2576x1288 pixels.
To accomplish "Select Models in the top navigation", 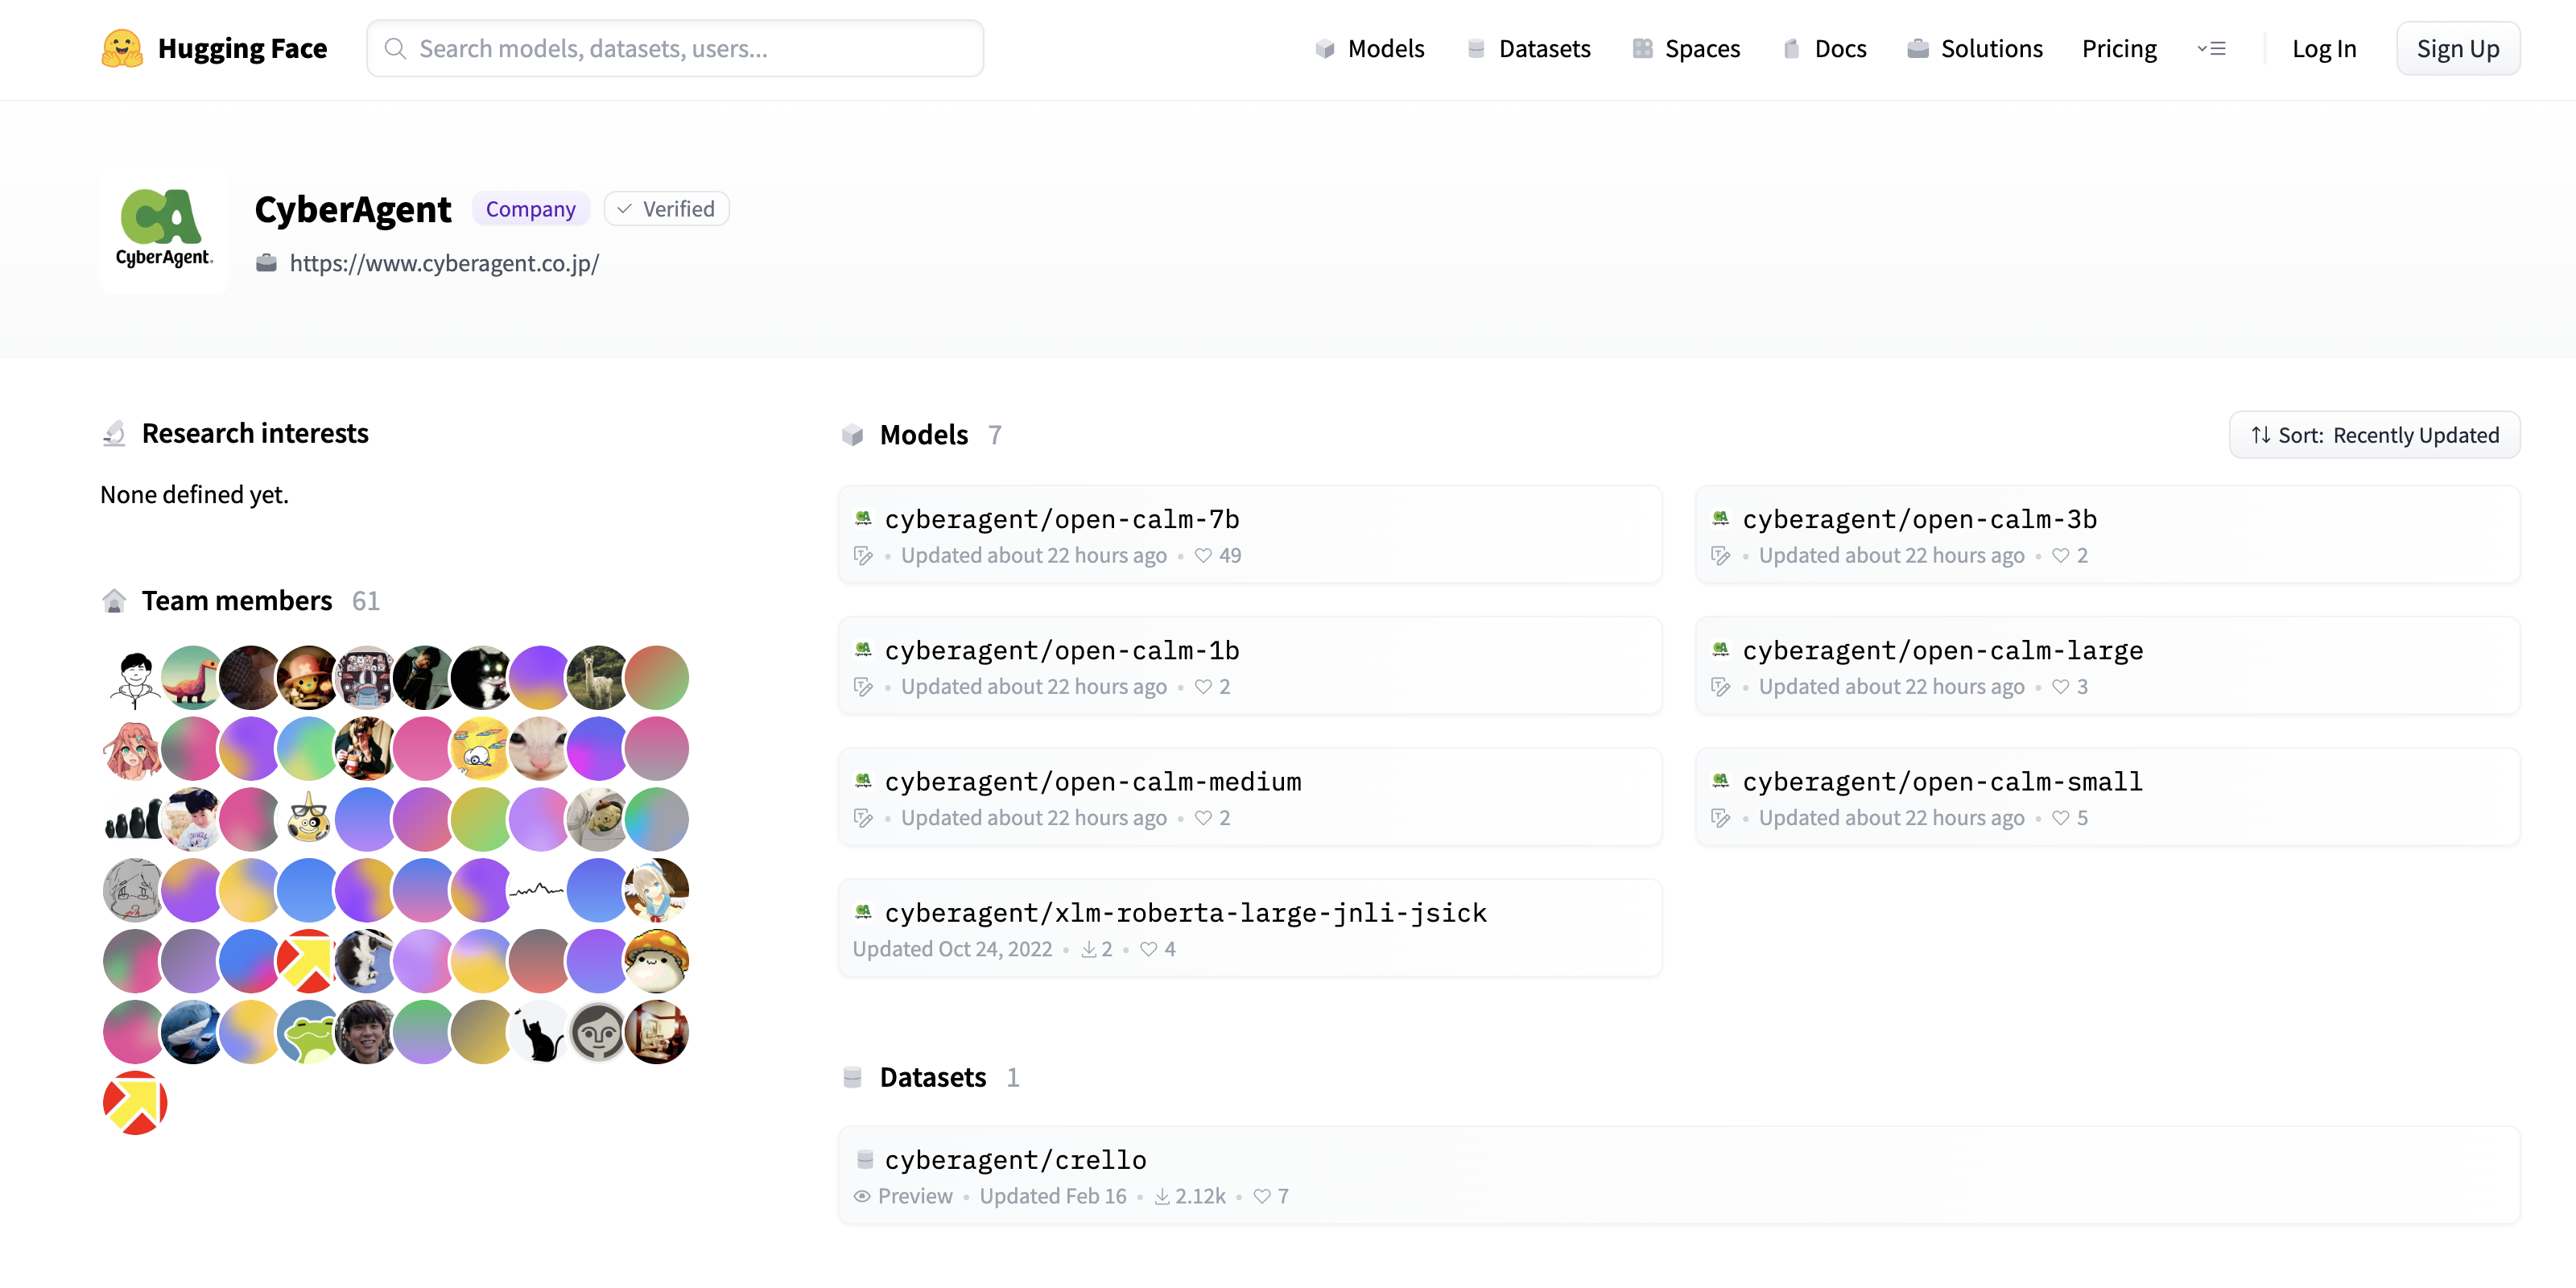I will click(1385, 48).
